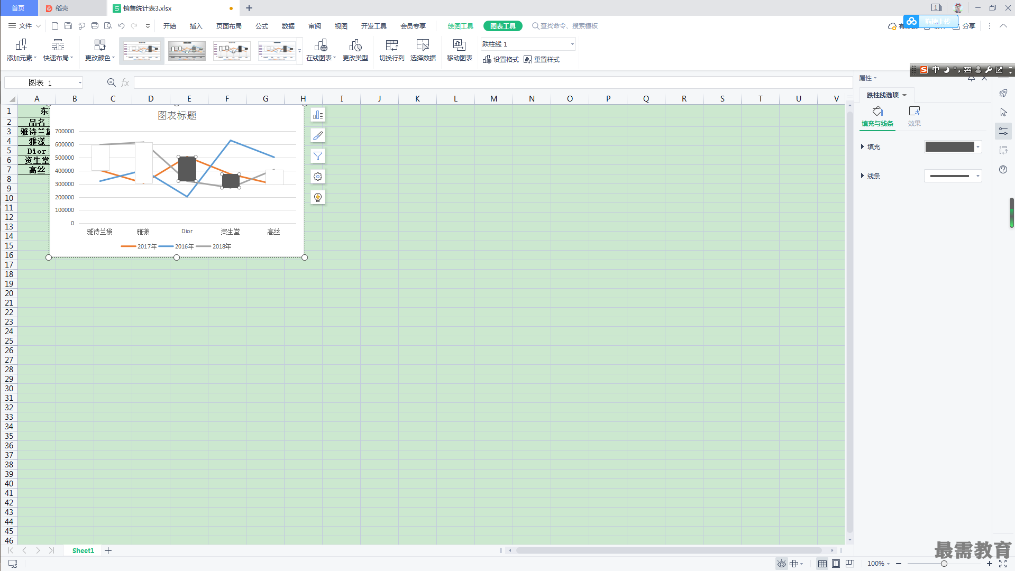Click the Save icon in quick toolbar
1015x571 pixels.
68,26
